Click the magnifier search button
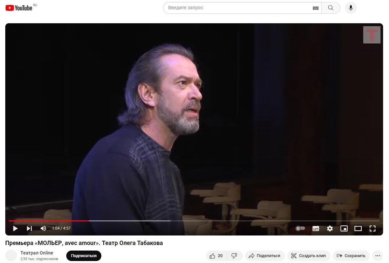Image resolution: width=389 pixels, height=263 pixels. pyautogui.click(x=331, y=8)
